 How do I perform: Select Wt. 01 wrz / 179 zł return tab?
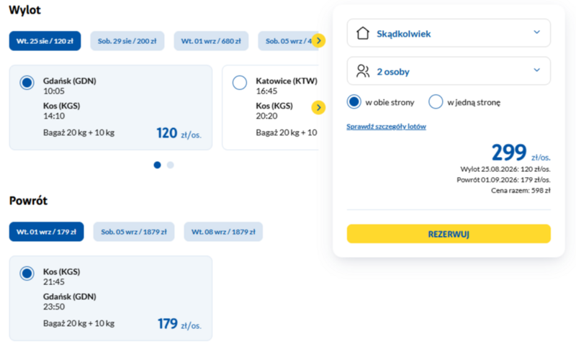coord(46,232)
